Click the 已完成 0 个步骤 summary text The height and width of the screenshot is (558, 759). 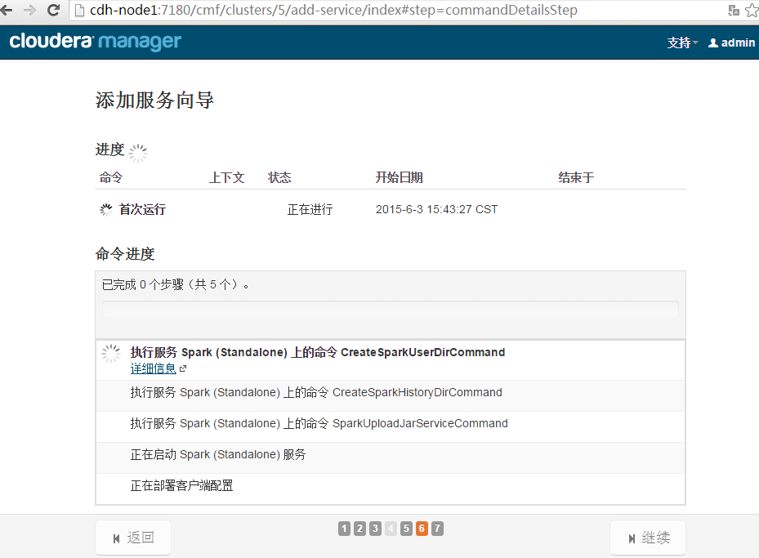(175, 284)
